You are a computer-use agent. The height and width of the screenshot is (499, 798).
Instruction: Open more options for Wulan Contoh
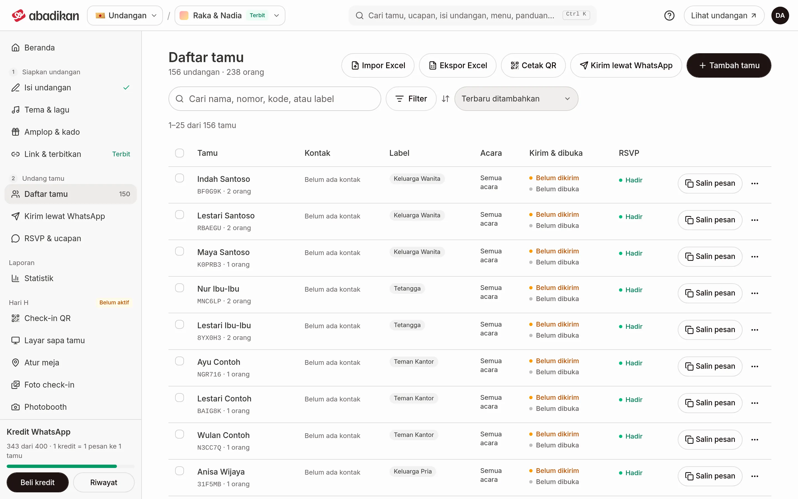pos(754,440)
